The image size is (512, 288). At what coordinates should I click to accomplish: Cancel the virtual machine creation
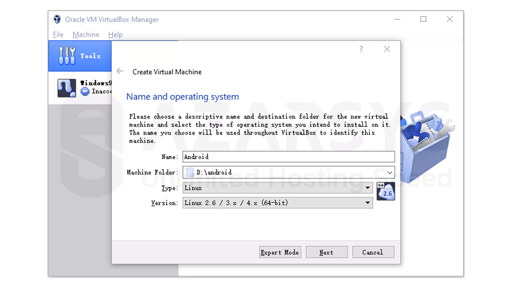(x=373, y=252)
